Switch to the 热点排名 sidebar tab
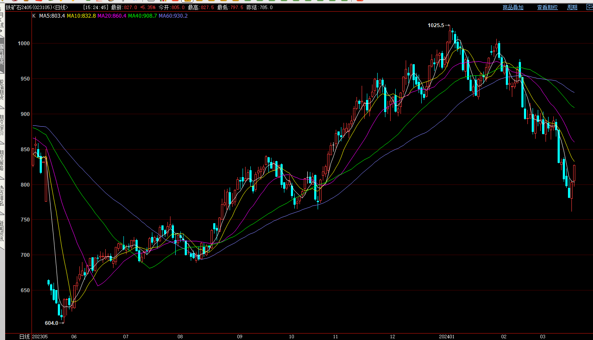This screenshot has height=340, width=593. [2, 196]
